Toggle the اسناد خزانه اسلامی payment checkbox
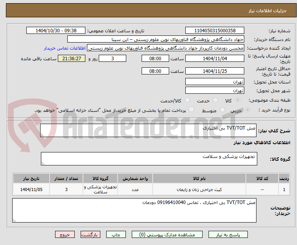The width and height of the screenshot is (297, 245). point(191,110)
